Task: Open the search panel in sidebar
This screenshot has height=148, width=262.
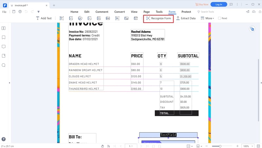Action: (4, 65)
